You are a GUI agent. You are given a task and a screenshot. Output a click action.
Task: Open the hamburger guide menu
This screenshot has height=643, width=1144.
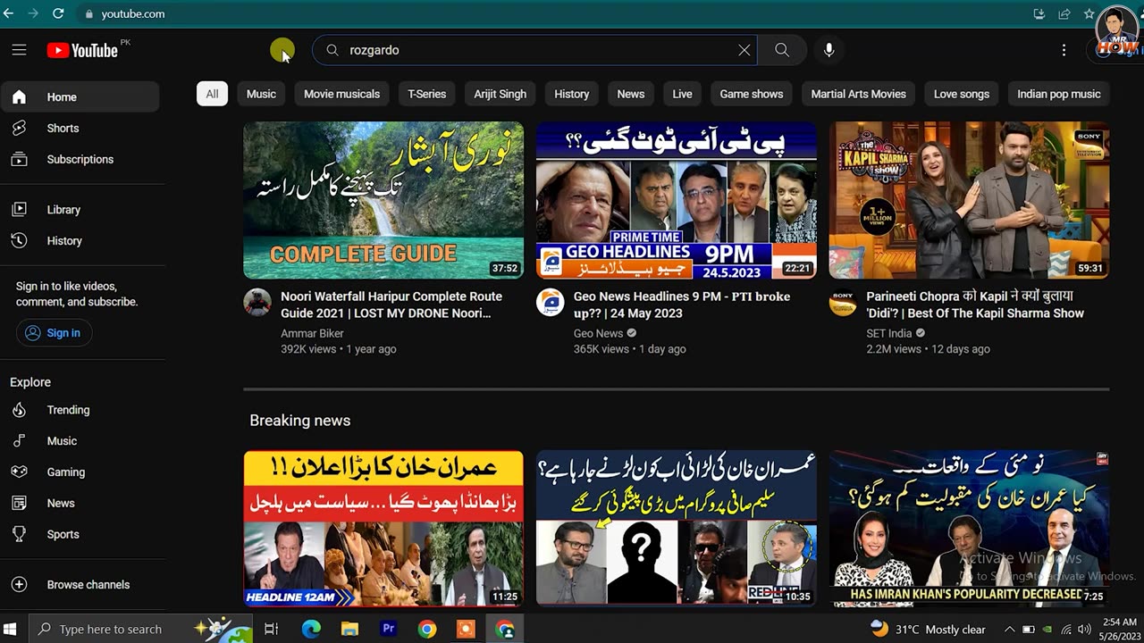(19, 50)
